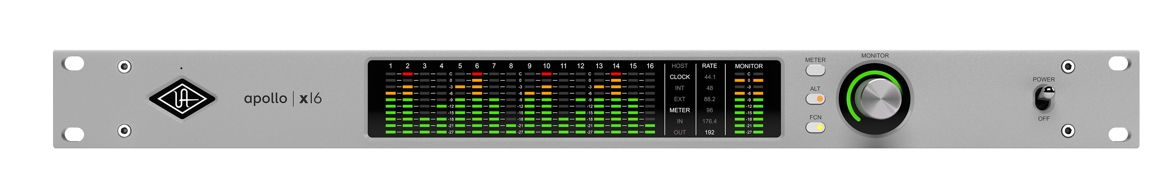Click channel 2 level meter
This screenshot has height=191, width=1173.
(408, 103)
